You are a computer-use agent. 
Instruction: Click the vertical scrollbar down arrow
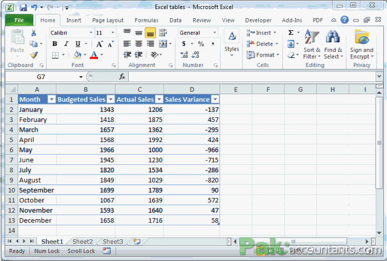pos(379,233)
